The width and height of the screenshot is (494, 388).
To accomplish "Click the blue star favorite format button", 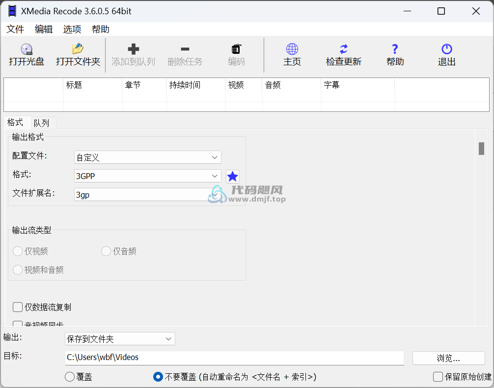I will (x=232, y=176).
